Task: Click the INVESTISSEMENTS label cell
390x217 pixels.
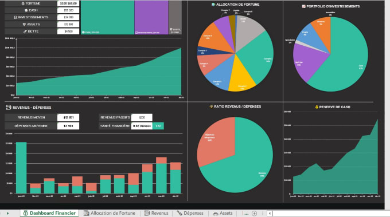Action: [30, 17]
